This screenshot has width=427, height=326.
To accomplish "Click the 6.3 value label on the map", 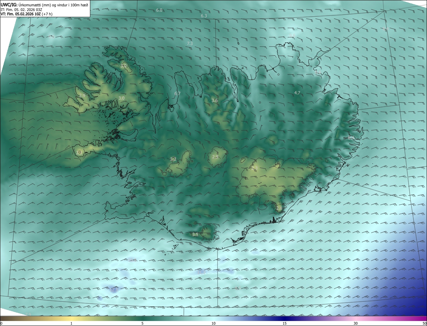I will coord(204,16).
